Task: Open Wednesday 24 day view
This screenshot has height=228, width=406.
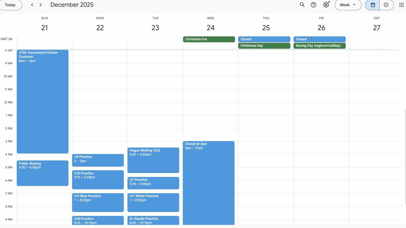Action: (211, 28)
